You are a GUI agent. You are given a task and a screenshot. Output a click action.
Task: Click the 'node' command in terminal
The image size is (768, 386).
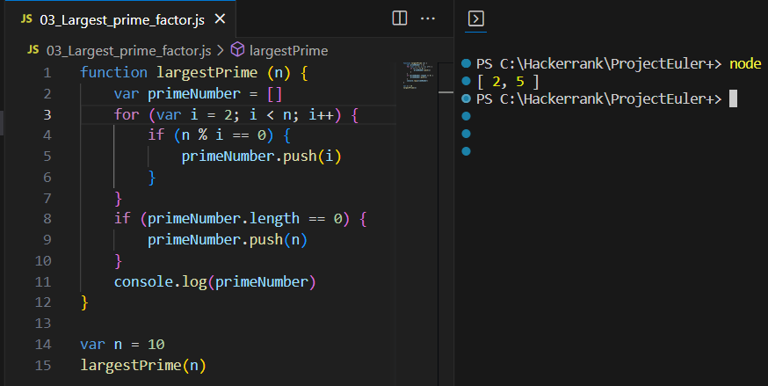(x=745, y=63)
